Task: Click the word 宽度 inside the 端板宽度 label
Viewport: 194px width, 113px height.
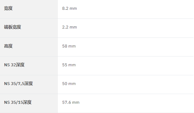Action: (x=17, y=27)
